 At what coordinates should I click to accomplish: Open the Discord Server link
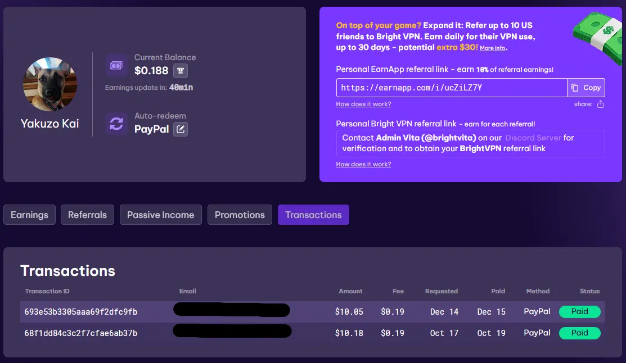click(533, 138)
